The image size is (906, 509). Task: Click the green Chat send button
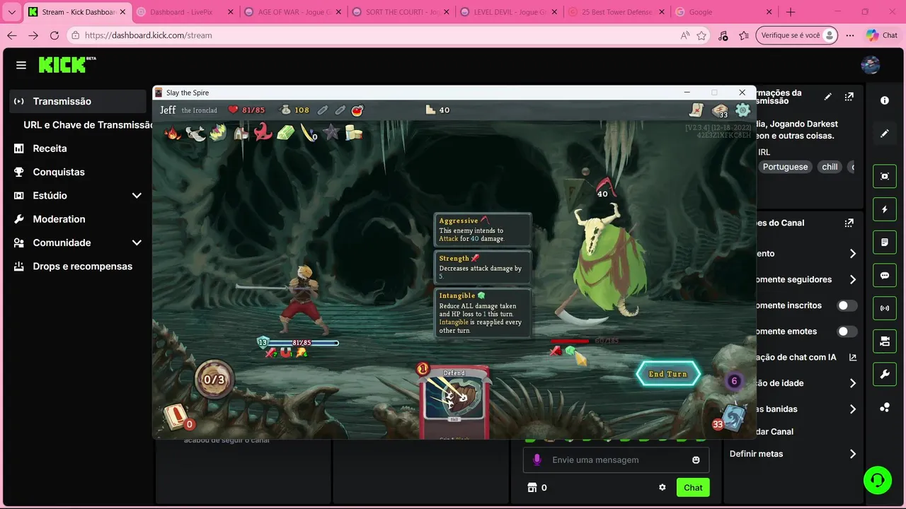click(x=693, y=487)
